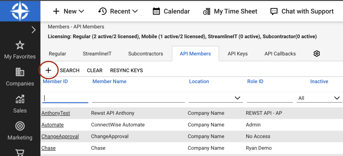The width and height of the screenshot is (343, 156).
Task: Select the Rewst API Anthony name cell
Action: pos(113,113)
